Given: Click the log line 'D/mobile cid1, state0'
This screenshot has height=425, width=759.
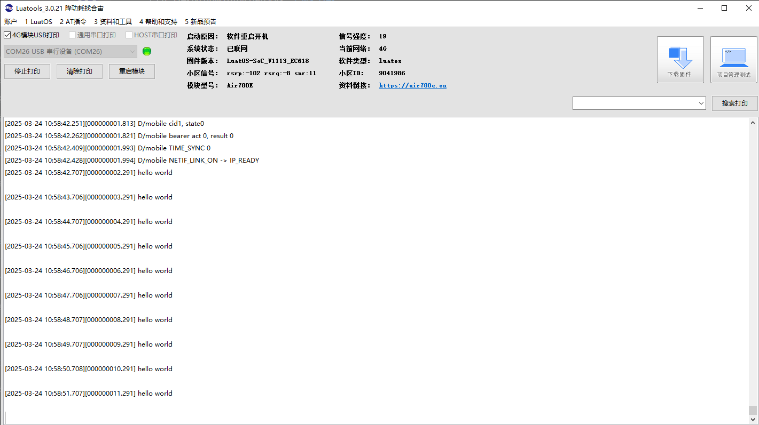Looking at the screenshot, I should tap(105, 124).
